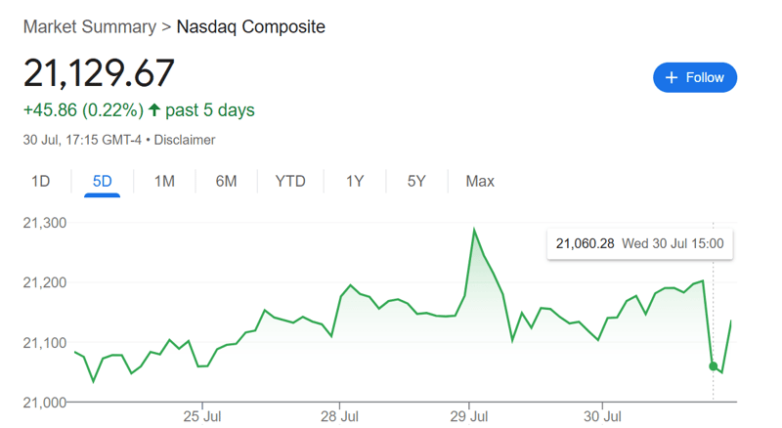Click the 21,129.67 index value
This screenshot has height=428, width=782.
[x=99, y=72]
